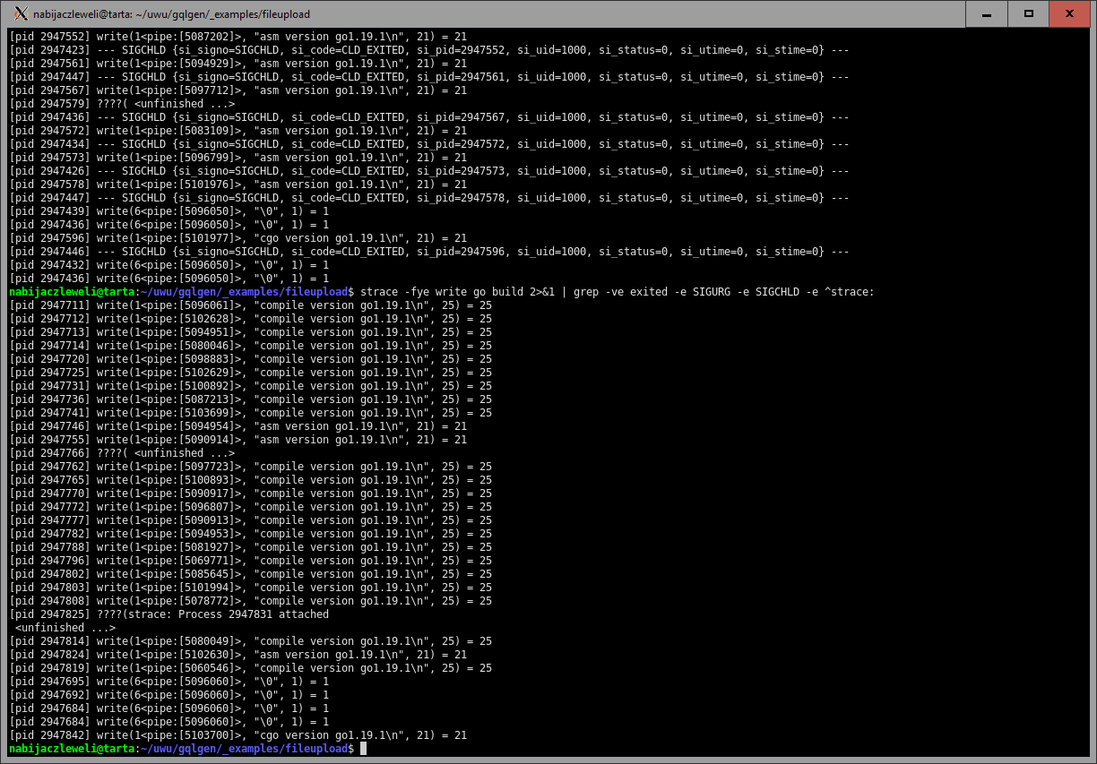Close the terminal window
Viewport: 1097px width, 764px height.
click(1072, 13)
